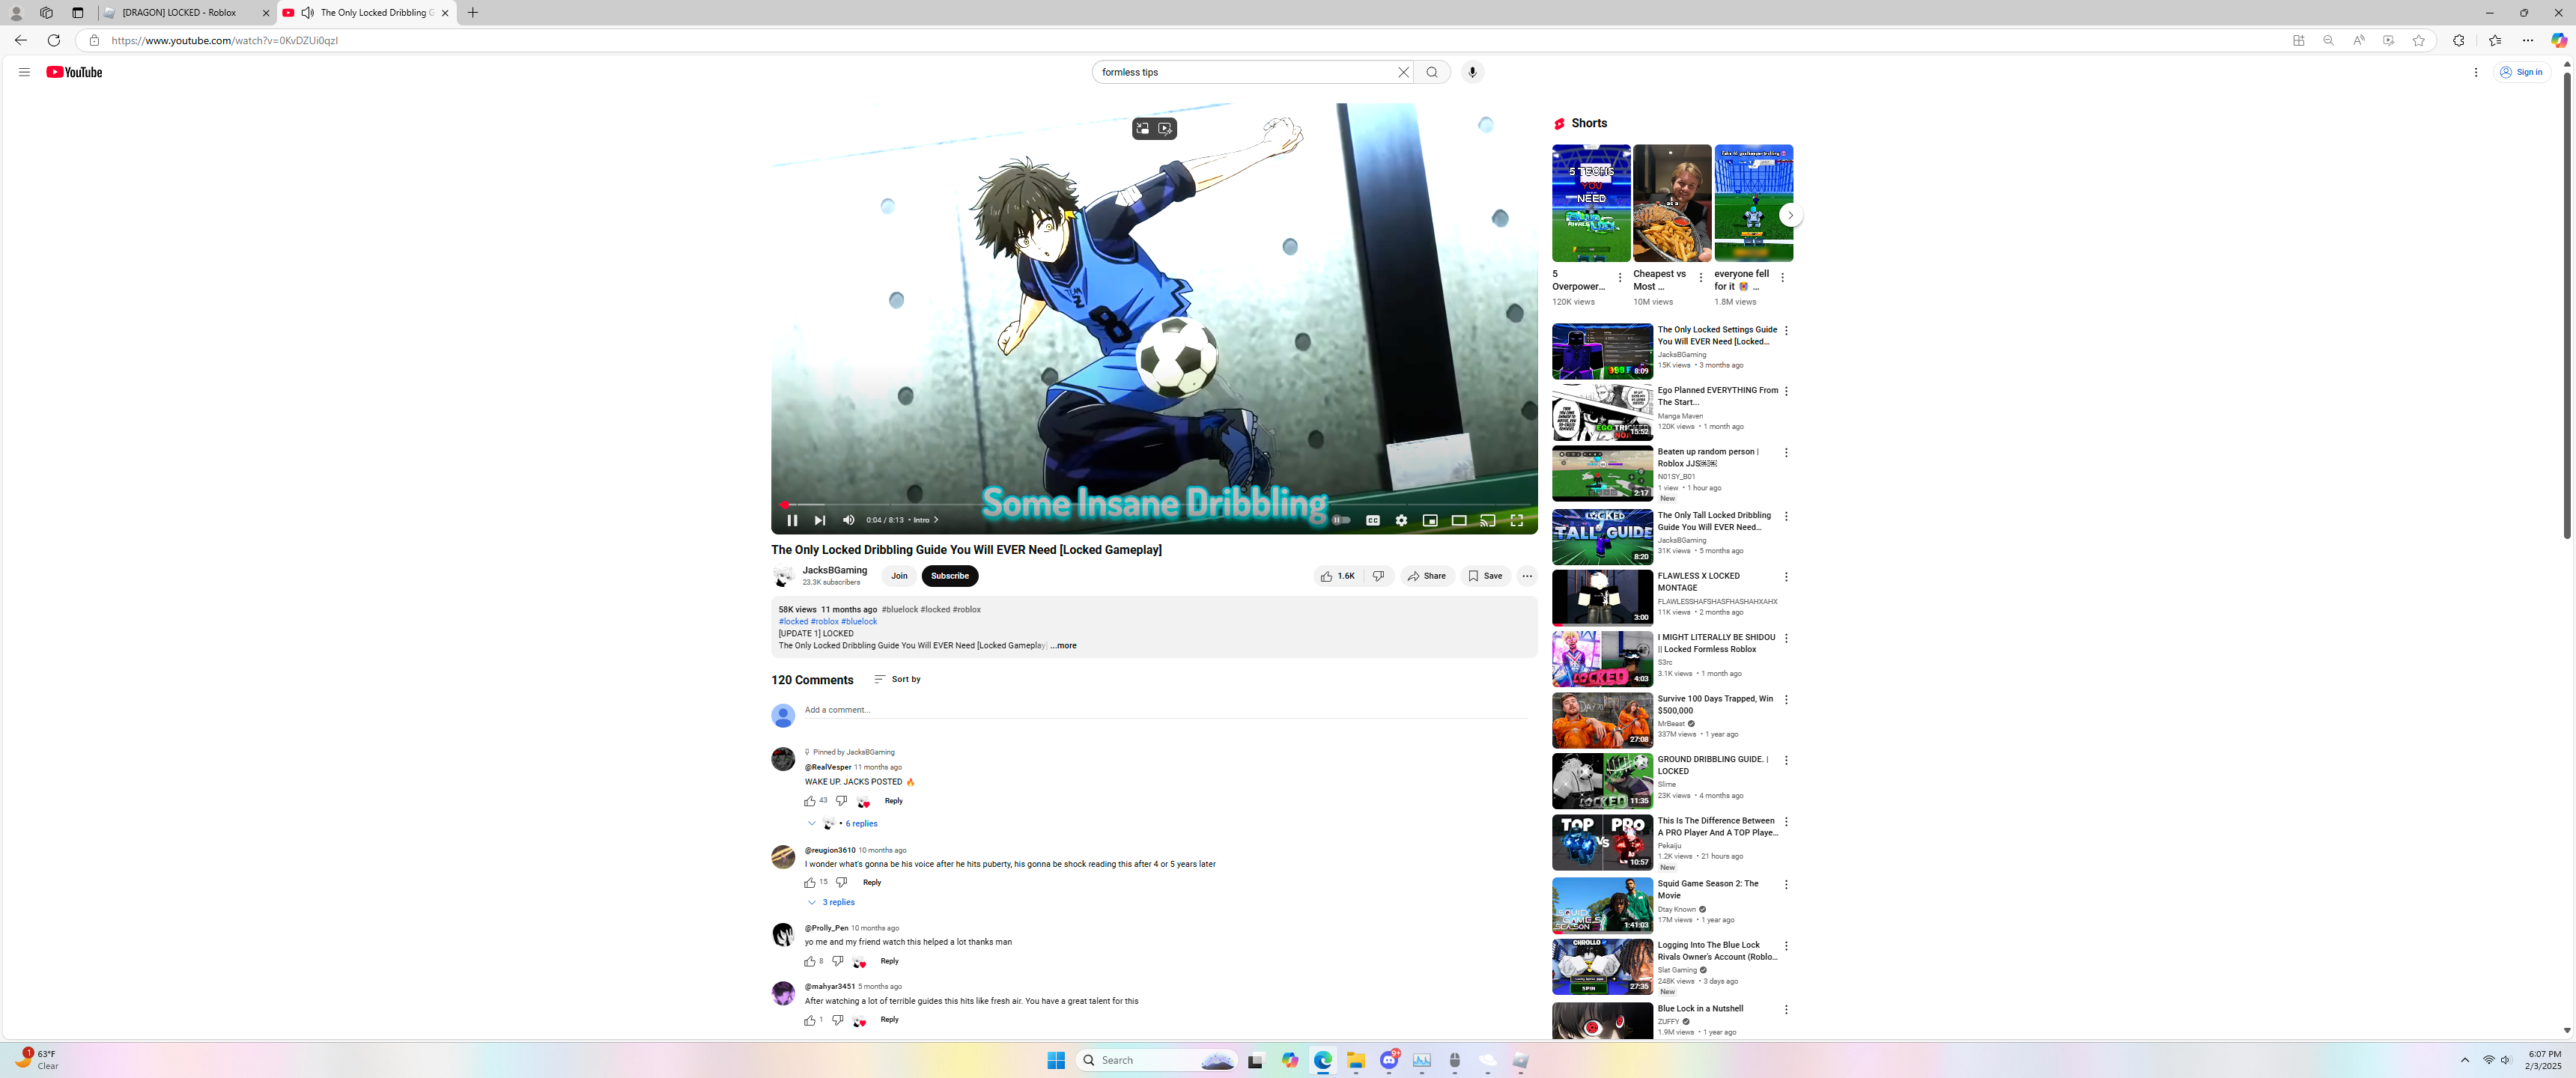Open Discord from the taskbar
The height and width of the screenshot is (1078, 2576).
coord(1389,1060)
